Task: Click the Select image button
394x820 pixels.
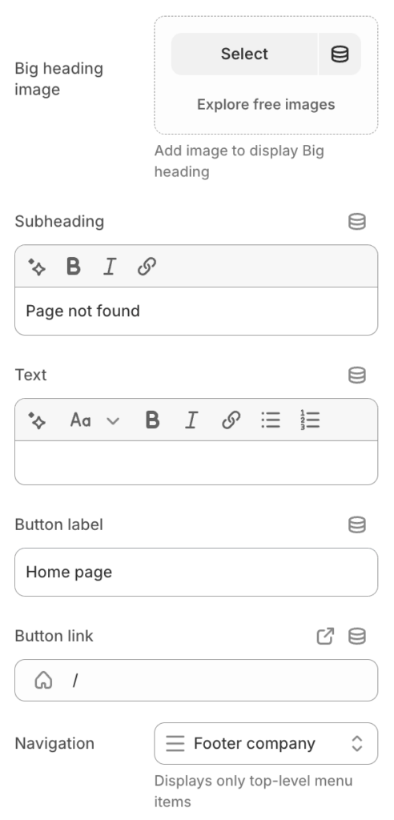Action: point(244,54)
